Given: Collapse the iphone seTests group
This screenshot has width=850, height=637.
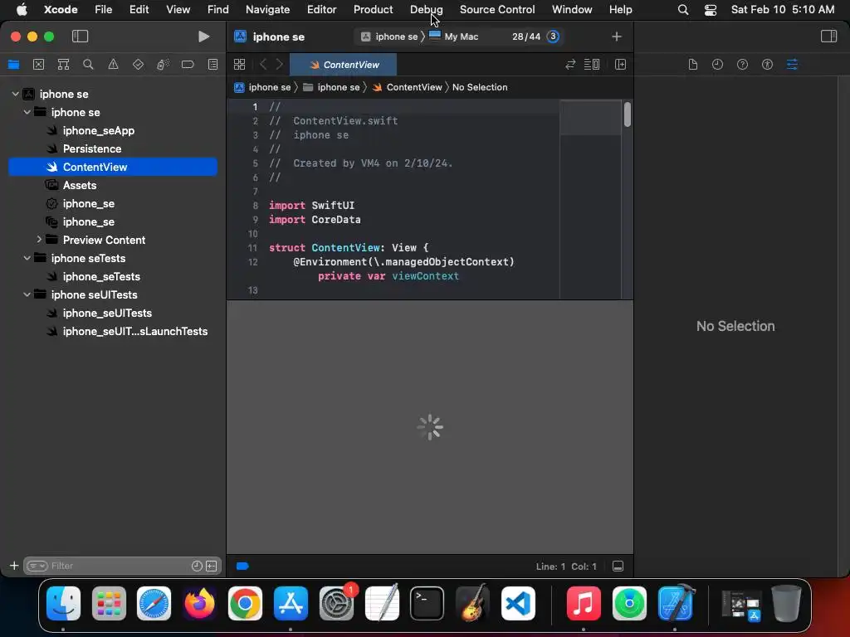Looking at the screenshot, I should 27,258.
